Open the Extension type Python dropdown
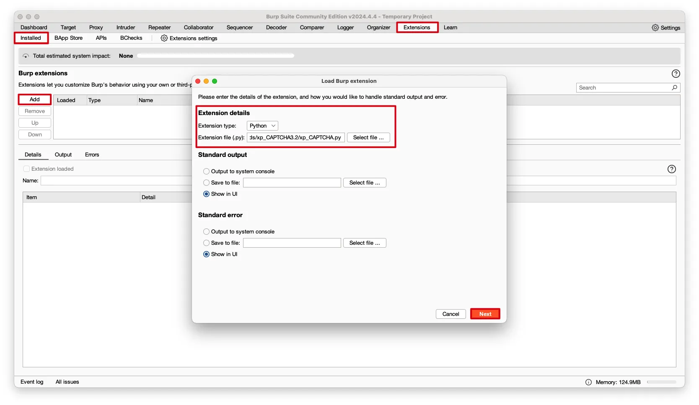The image size is (699, 405). [262, 126]
